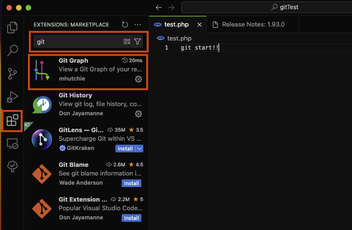Refresh the extensions marketplace list
The width and height of the screenshot is (352, 230).
(125, 25)
